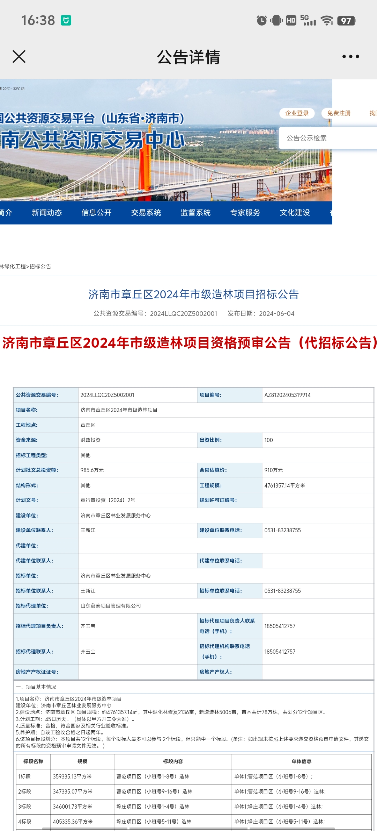
Task: Open the 文化建设 navigation item
Action: coord(295,213)
